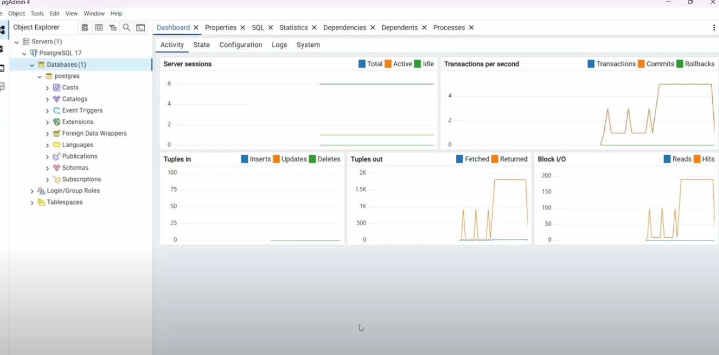
Task: Close the Properties tab
Action: [243, 28]
